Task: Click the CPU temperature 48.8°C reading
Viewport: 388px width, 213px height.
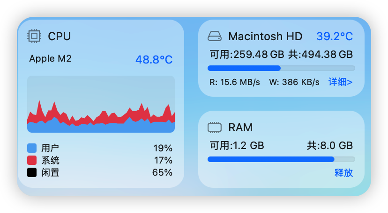Action: point(154,60)
